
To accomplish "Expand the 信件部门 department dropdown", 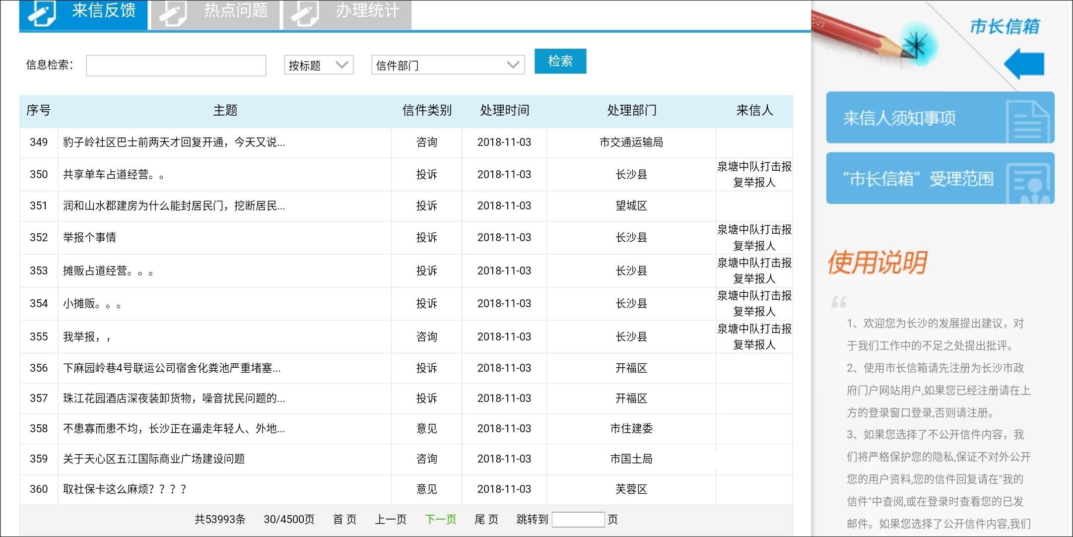I will [447, 65].
